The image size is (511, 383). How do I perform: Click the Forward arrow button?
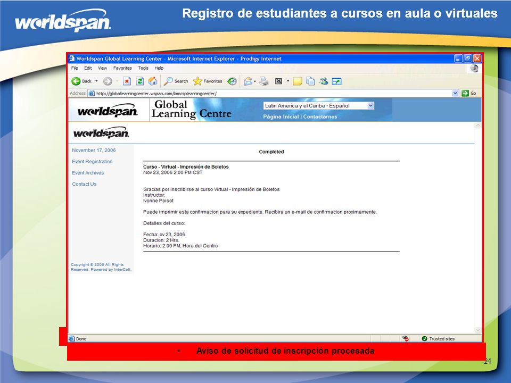coord(108,81)
